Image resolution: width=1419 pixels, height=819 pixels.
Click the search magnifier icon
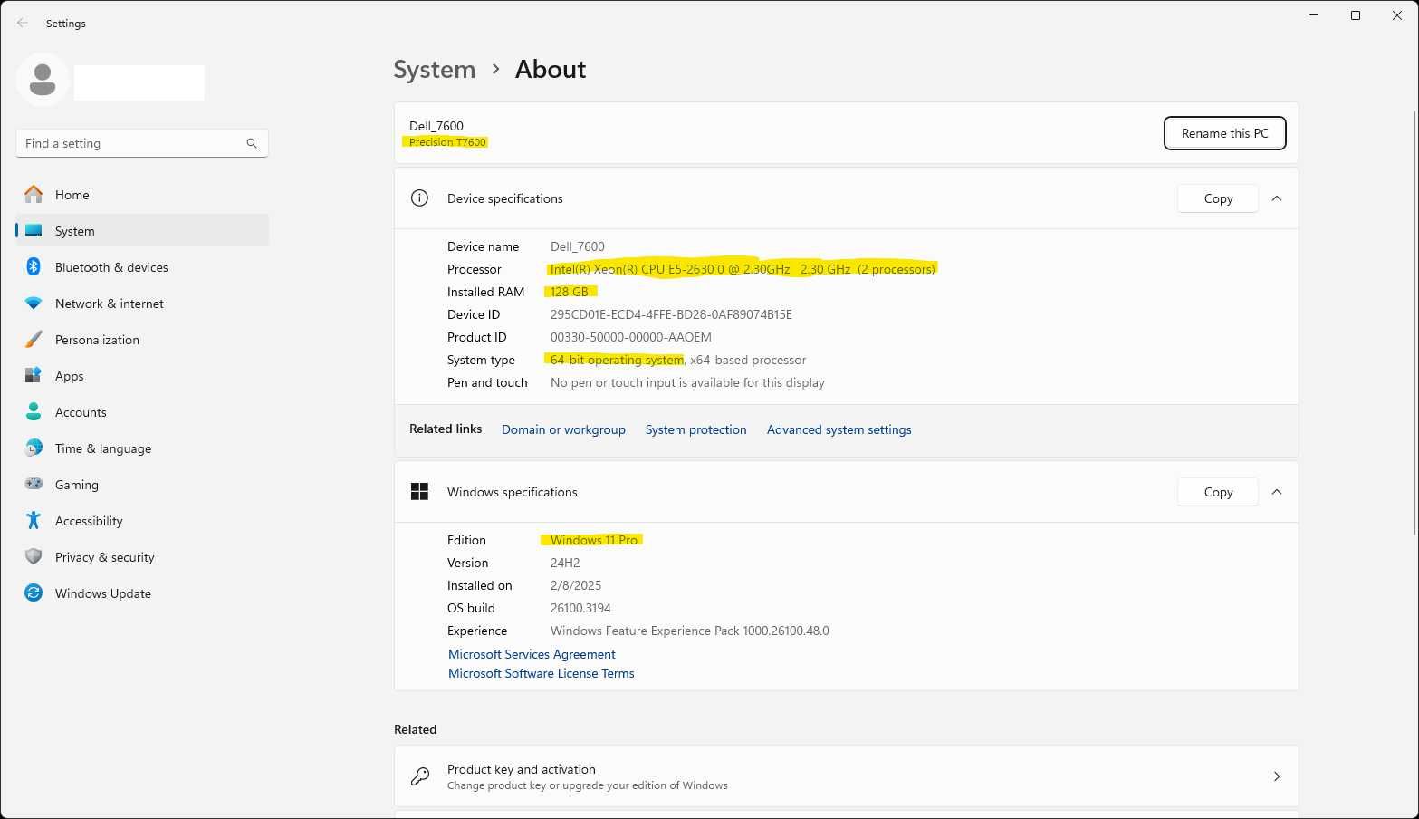tap(252, 143)
